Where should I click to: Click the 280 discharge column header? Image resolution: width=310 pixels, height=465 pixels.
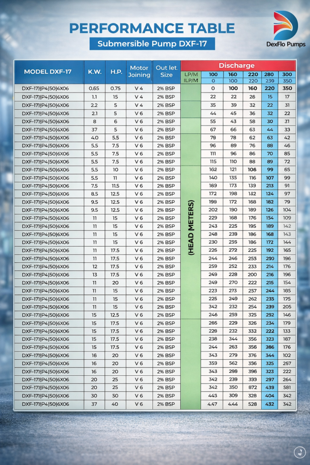[269, 75]
